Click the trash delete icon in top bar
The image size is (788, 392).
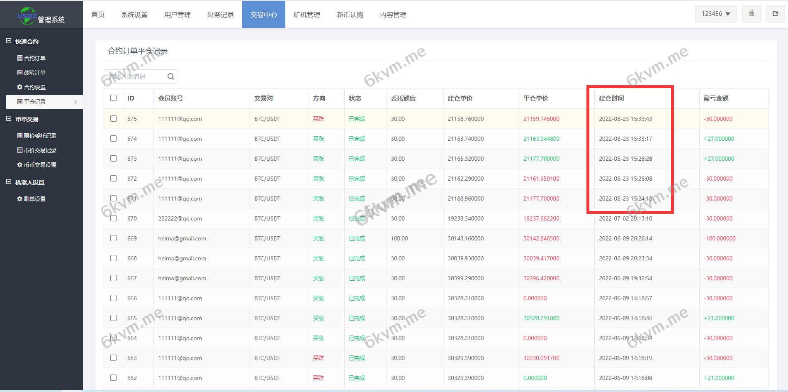(751, 13)
